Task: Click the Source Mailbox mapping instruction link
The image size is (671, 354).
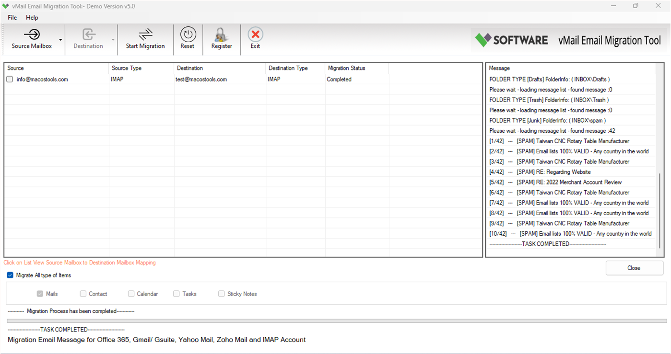Action: (x=79, y=263)
